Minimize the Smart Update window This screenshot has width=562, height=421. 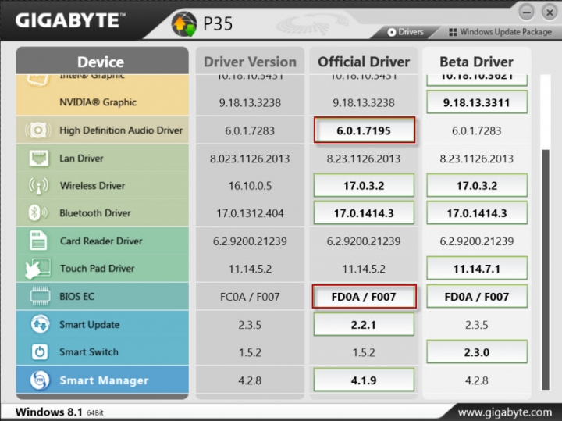click(x=527, y=12)
